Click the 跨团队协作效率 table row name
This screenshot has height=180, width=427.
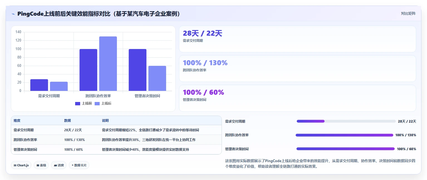coord(25,140)
